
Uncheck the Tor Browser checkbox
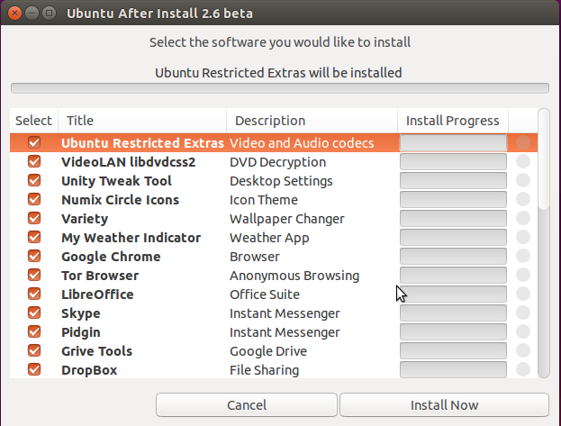[34, 276]
